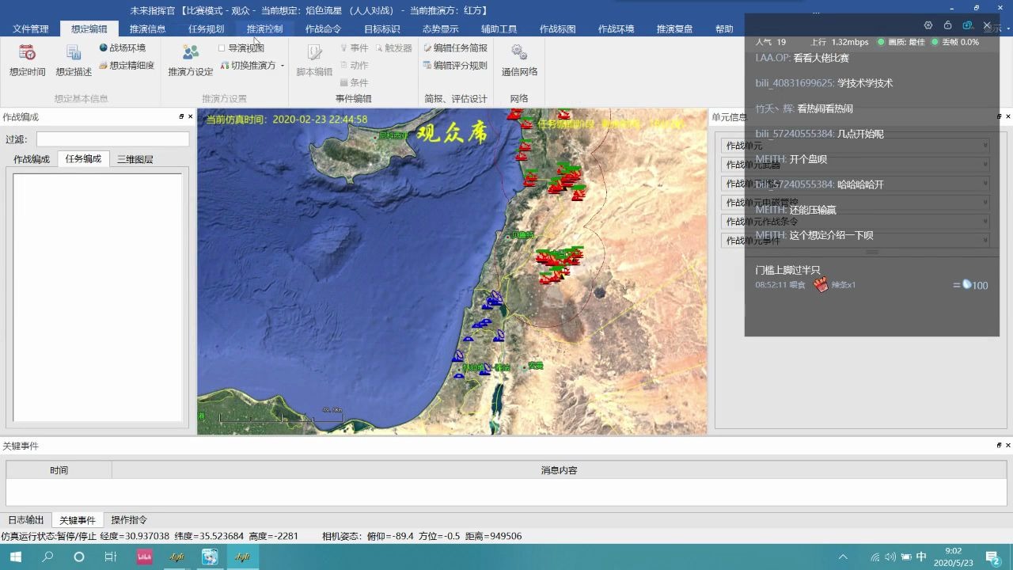This screenshot has height=570, width=1013.
Task: Switch to the 作战环境 ribbon tab
Action: click(x=616, y=28)
